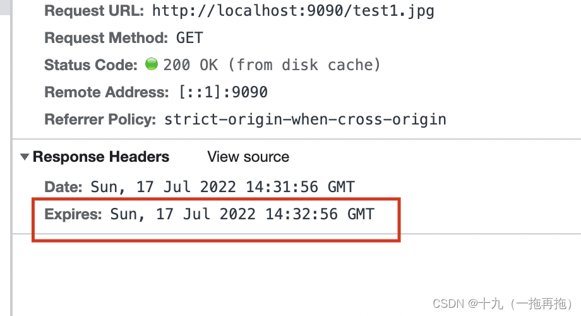Image resolution: width=581 pixels, height=316 pixels.
Task: Click the 200 OK from disk cache text
Action: point(272,65)
